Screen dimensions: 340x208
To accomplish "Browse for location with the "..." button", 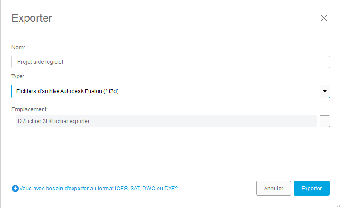I will (x=325, y=121).
